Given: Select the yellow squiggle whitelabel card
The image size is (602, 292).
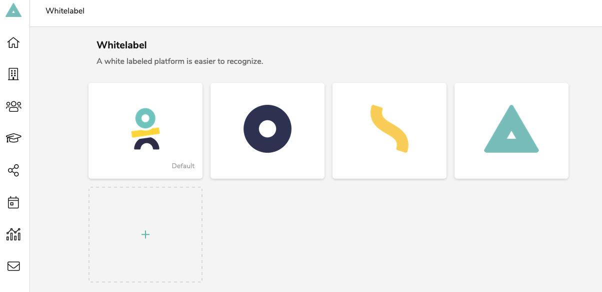Looking at the screenshot, I should (x=389, y=131).
